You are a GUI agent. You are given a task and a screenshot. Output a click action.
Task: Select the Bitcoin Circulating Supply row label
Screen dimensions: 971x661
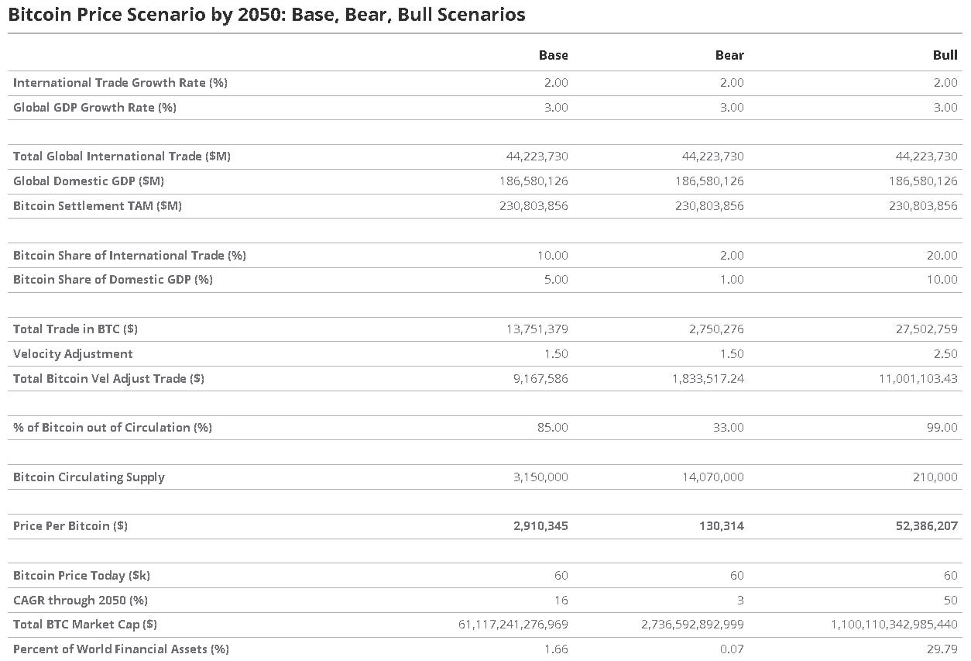[x=89, y=477]
